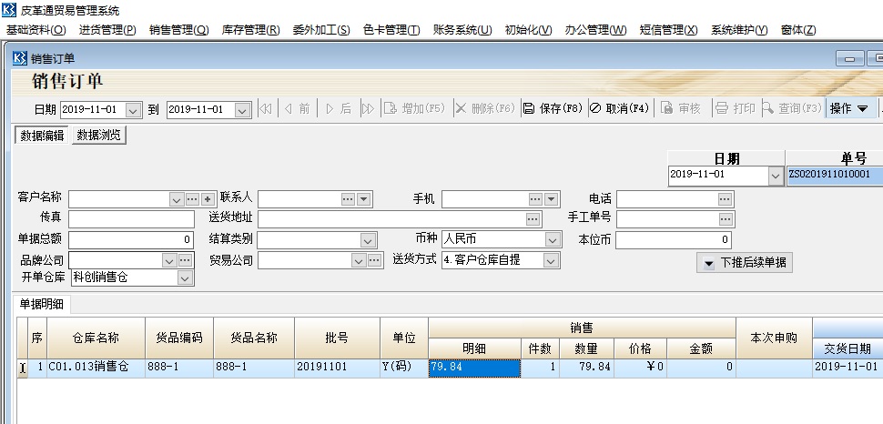Click the 查询(F3) search toolbar button
The height and width of the screenshot is (424, 883).
click(x=792, y=108)
